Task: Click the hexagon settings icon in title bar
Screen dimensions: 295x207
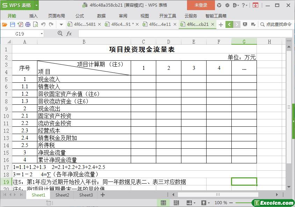Action: click(x=227, y=5)
